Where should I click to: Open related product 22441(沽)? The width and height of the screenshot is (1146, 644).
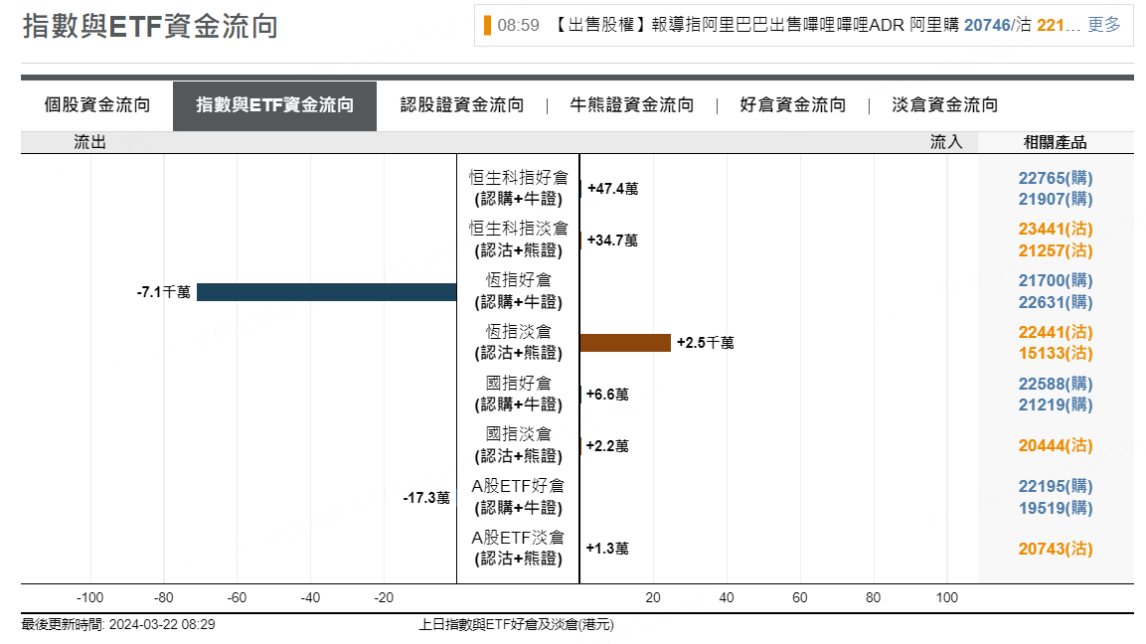(1056, 333)
